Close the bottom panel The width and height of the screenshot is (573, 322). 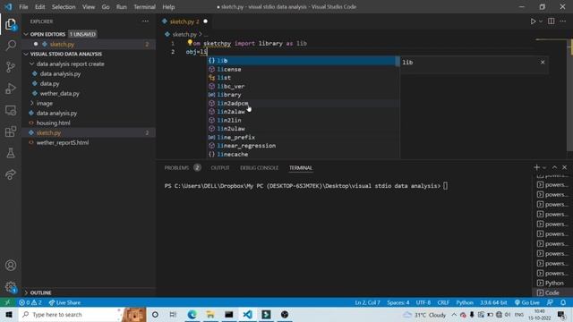pos(565,167)
